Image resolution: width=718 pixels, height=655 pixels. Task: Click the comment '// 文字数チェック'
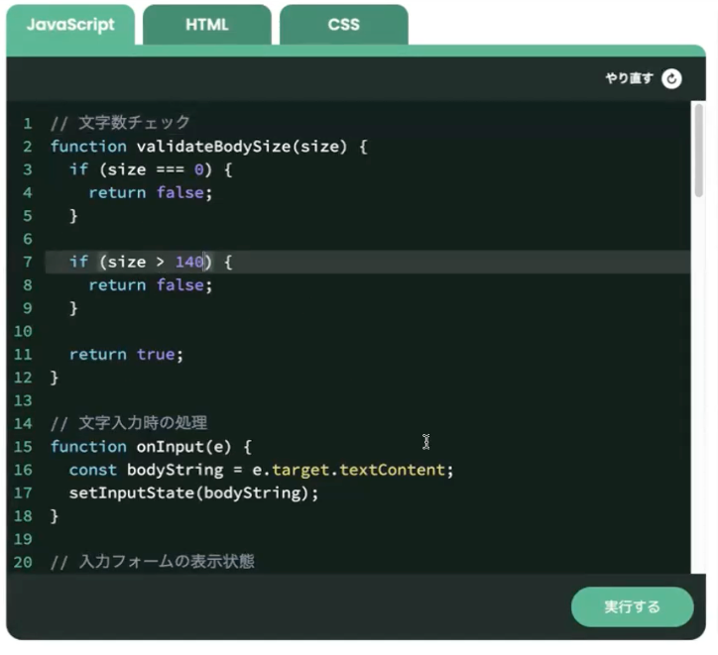[120, 123]
